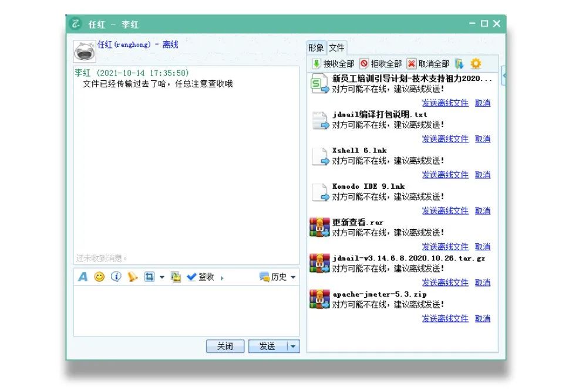Image resolution: width=569 pixels, height=391 pixels.
Task: Cancel transfer of apache-jmeter-5.3.zip
Action: point(483,318)
